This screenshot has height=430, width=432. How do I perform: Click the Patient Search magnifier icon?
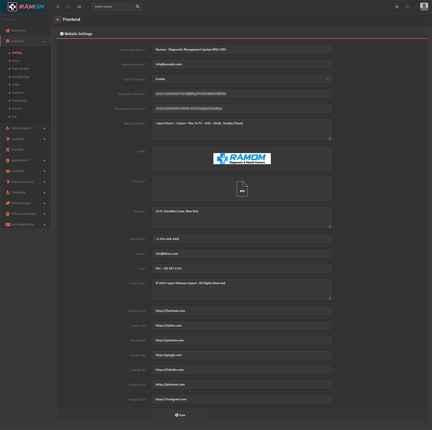(137, 7)
